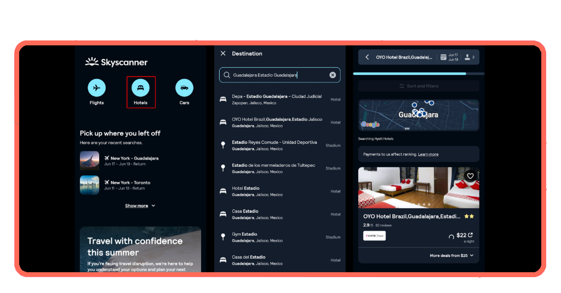Close the Destination panel
The height and width of the screenshot is (293, 561).
point(223,54)
